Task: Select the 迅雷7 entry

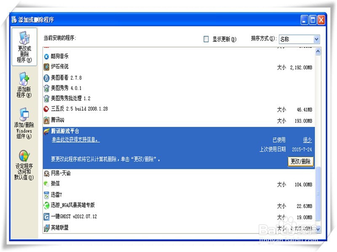Action: 179,195
